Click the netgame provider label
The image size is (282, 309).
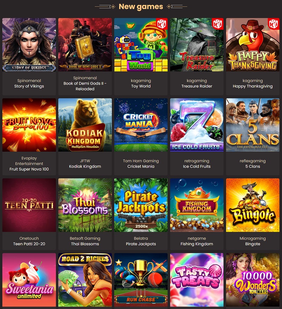pos(197,238)
